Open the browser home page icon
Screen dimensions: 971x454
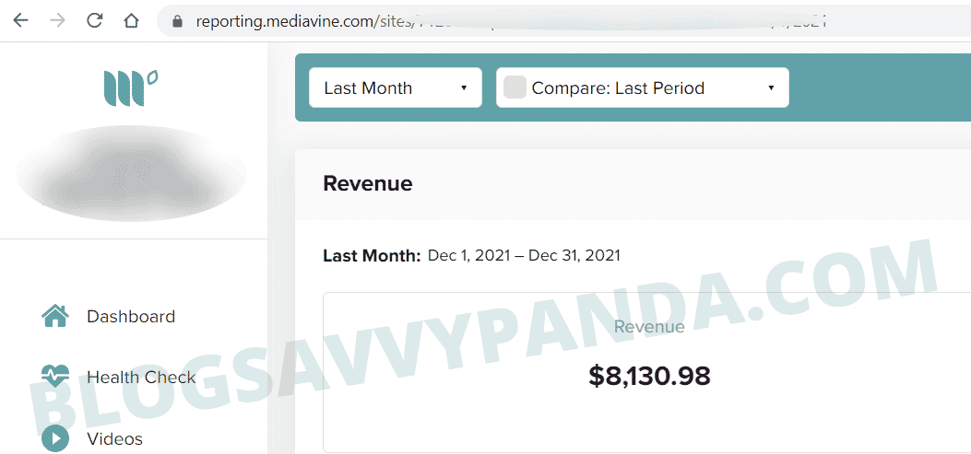tap(131, 20)
